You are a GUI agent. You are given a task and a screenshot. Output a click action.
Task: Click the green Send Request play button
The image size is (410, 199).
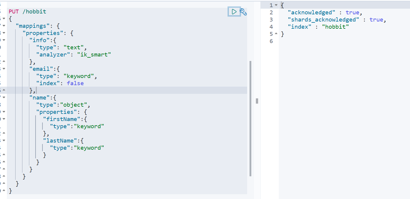click(x=234, y=12)
